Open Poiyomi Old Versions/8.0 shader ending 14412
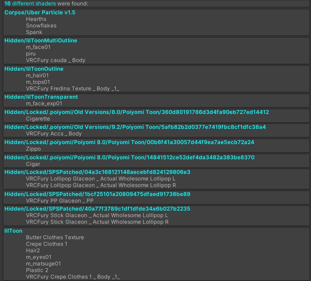Image resolution: width=311 pixels, height=281 pixels. pyautogui.click(x=137, y=112)
